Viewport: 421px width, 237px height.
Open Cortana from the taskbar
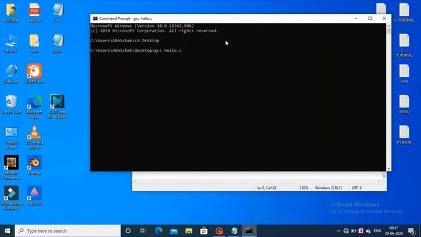tap(128, 231)
